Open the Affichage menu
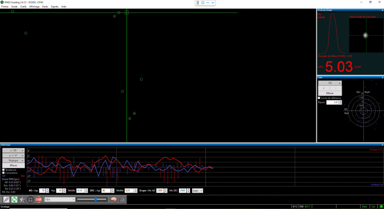The image size is (384, 209). coord(34,7)
